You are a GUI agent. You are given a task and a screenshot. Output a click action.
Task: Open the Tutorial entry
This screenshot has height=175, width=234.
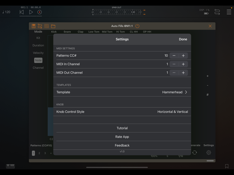tap(122, 128)
